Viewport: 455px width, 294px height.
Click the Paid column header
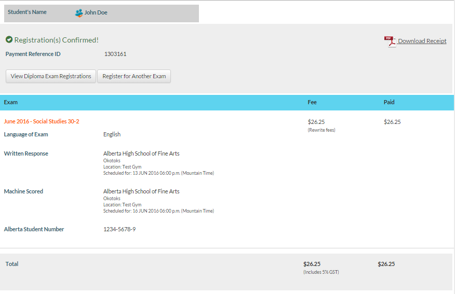[389, 102]
